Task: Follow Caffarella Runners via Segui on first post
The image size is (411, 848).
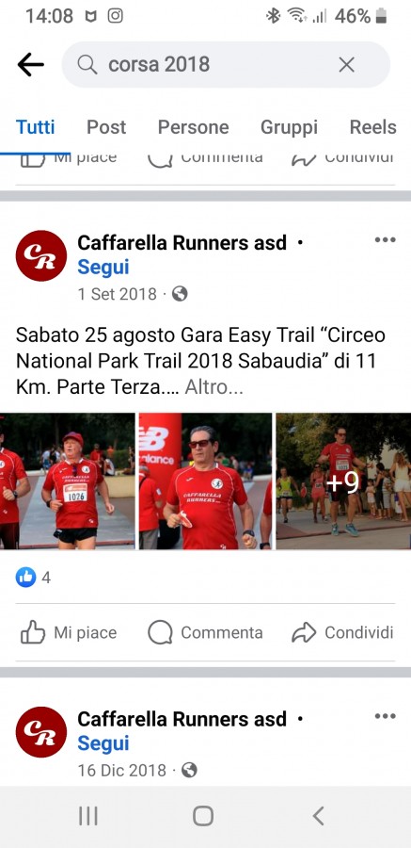Action: [x=103, y=268]
